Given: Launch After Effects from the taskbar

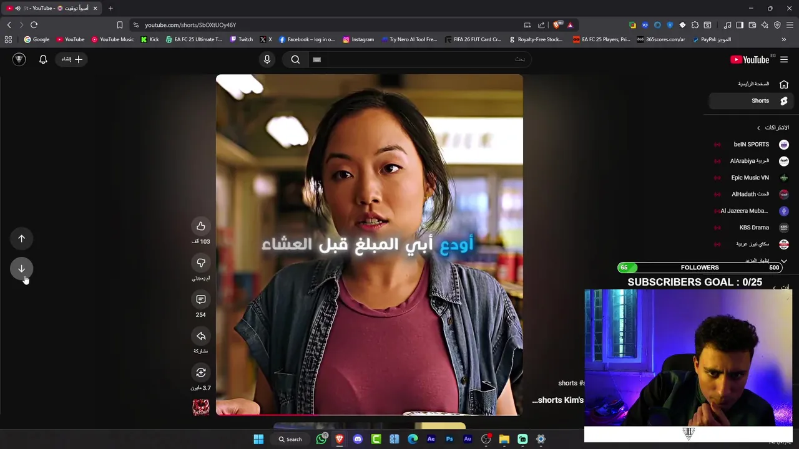Looking at the screenshot, I should click(x=431, y=439).
